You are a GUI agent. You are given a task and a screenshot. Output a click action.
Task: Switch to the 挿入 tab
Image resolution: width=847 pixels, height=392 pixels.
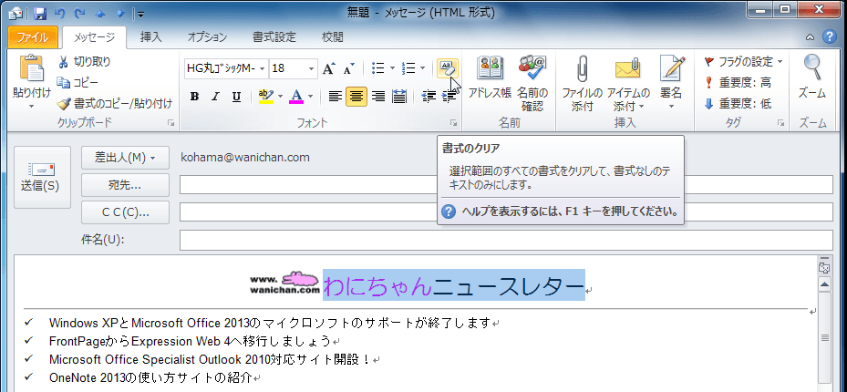click(150, 37)
